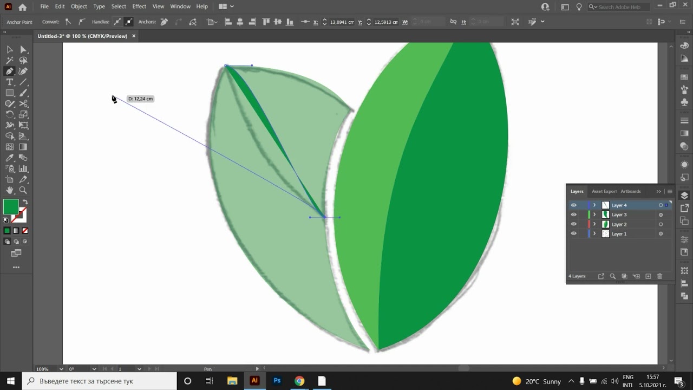Open artboard navigation dropdown
The image size is (693, 390).
pyautogui.click(x=139, y=369)
